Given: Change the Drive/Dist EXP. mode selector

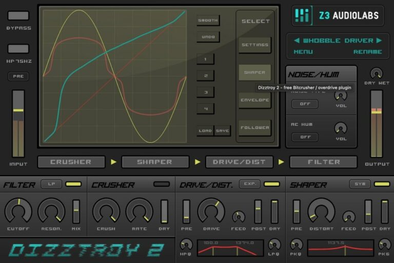Looking at the screenshot, I should [249, 184].
